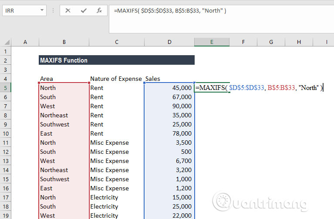Click Sales value 6,700
Screen dimensions: 334x219
pyautogui.click(x=184, y=161)
